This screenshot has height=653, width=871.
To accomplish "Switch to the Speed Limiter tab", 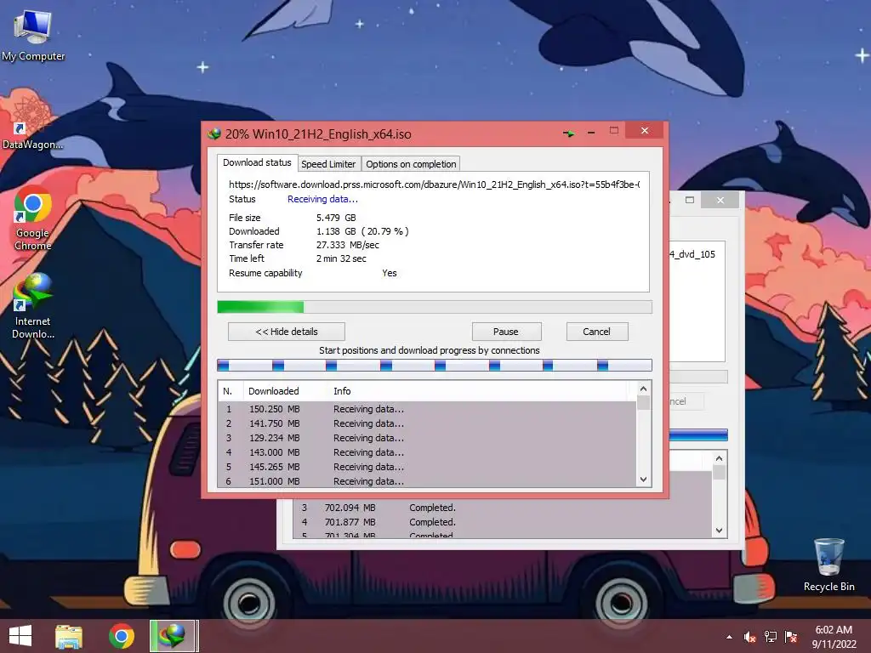I will point(328,164).
